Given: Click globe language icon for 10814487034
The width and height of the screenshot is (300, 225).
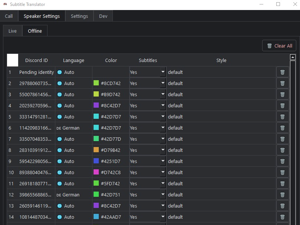Looking at the screenshot, I should (60, 217).
